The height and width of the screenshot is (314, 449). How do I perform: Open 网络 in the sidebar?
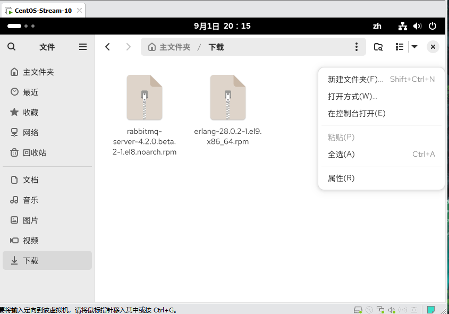point(47,132)
